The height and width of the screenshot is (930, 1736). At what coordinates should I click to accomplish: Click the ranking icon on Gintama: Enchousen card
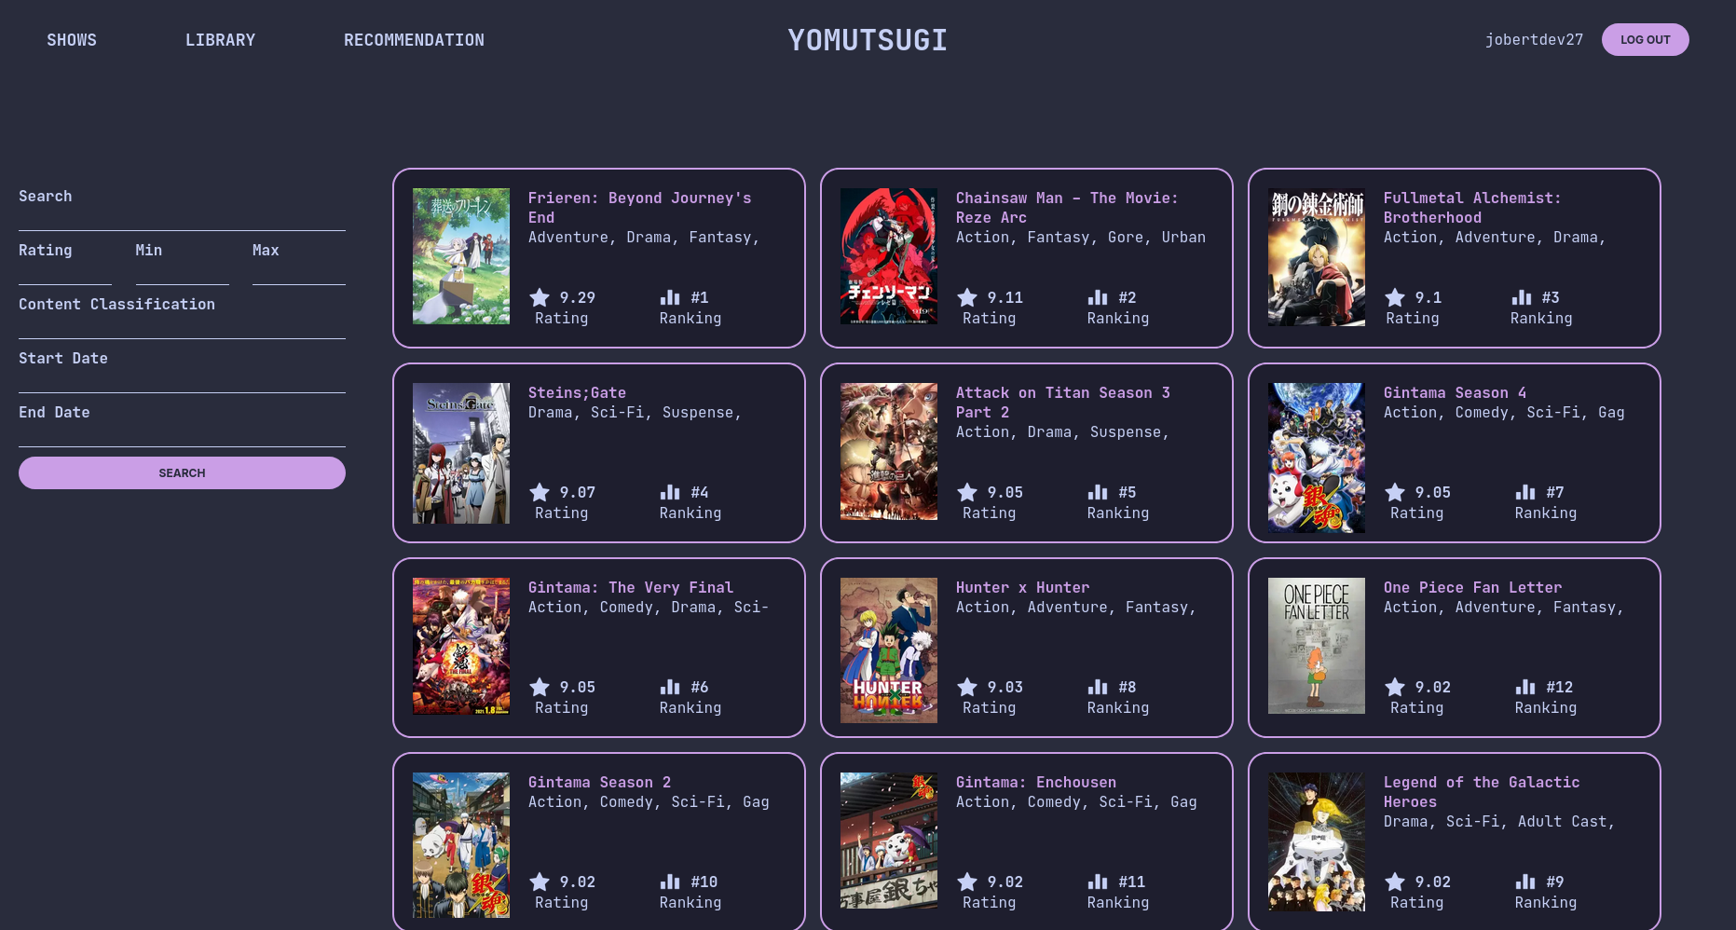pyautogui.click(x=1098, y=882)
